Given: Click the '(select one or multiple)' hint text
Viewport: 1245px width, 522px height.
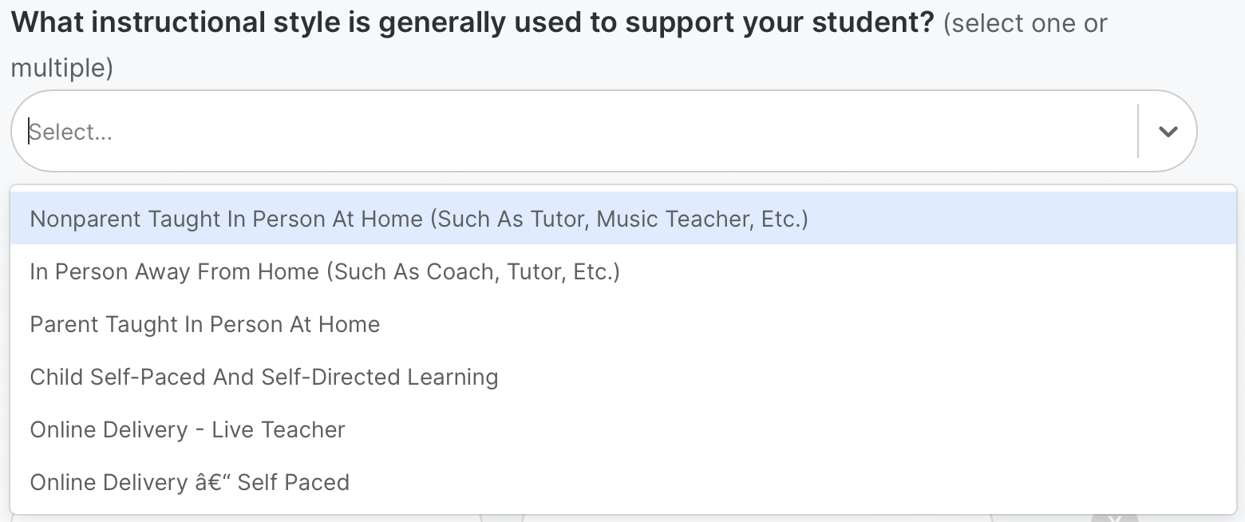Looking at the screenshot, I should tap(1025, 24).
